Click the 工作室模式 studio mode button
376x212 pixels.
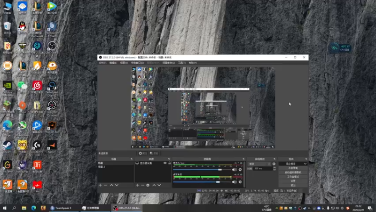click(293, 177)
